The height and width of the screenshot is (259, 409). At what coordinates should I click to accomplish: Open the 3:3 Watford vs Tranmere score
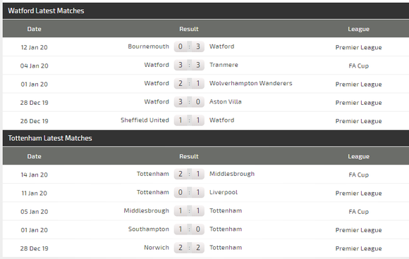[189, 65]
